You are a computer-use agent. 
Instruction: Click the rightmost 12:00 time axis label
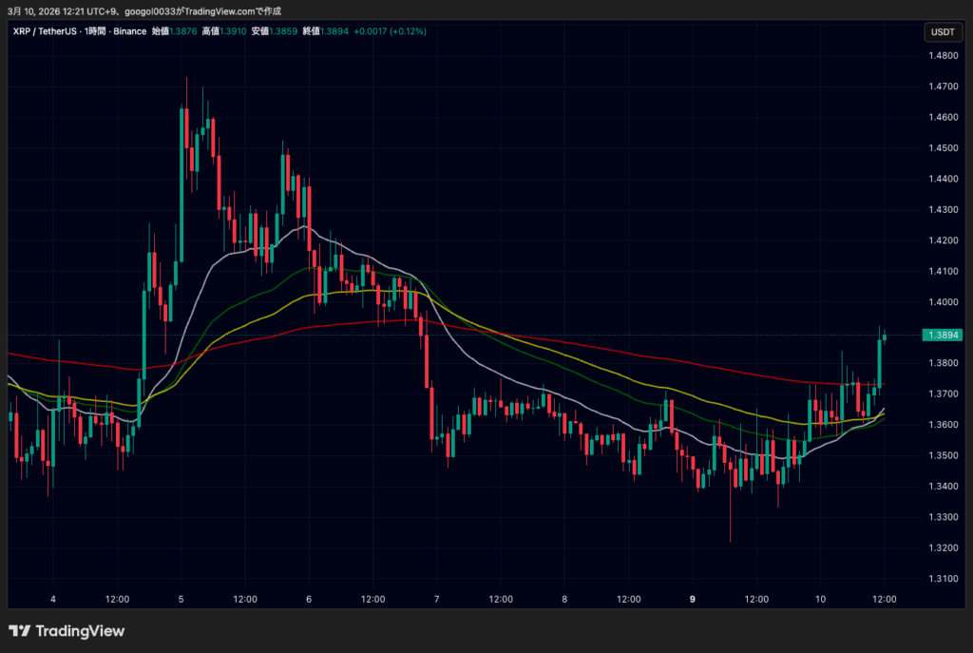[884, 599]
